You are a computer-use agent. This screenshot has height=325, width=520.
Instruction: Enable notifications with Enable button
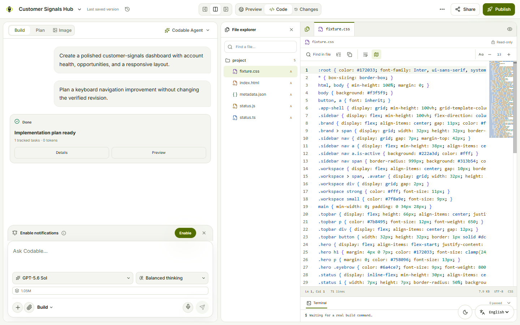pos(185,233)
